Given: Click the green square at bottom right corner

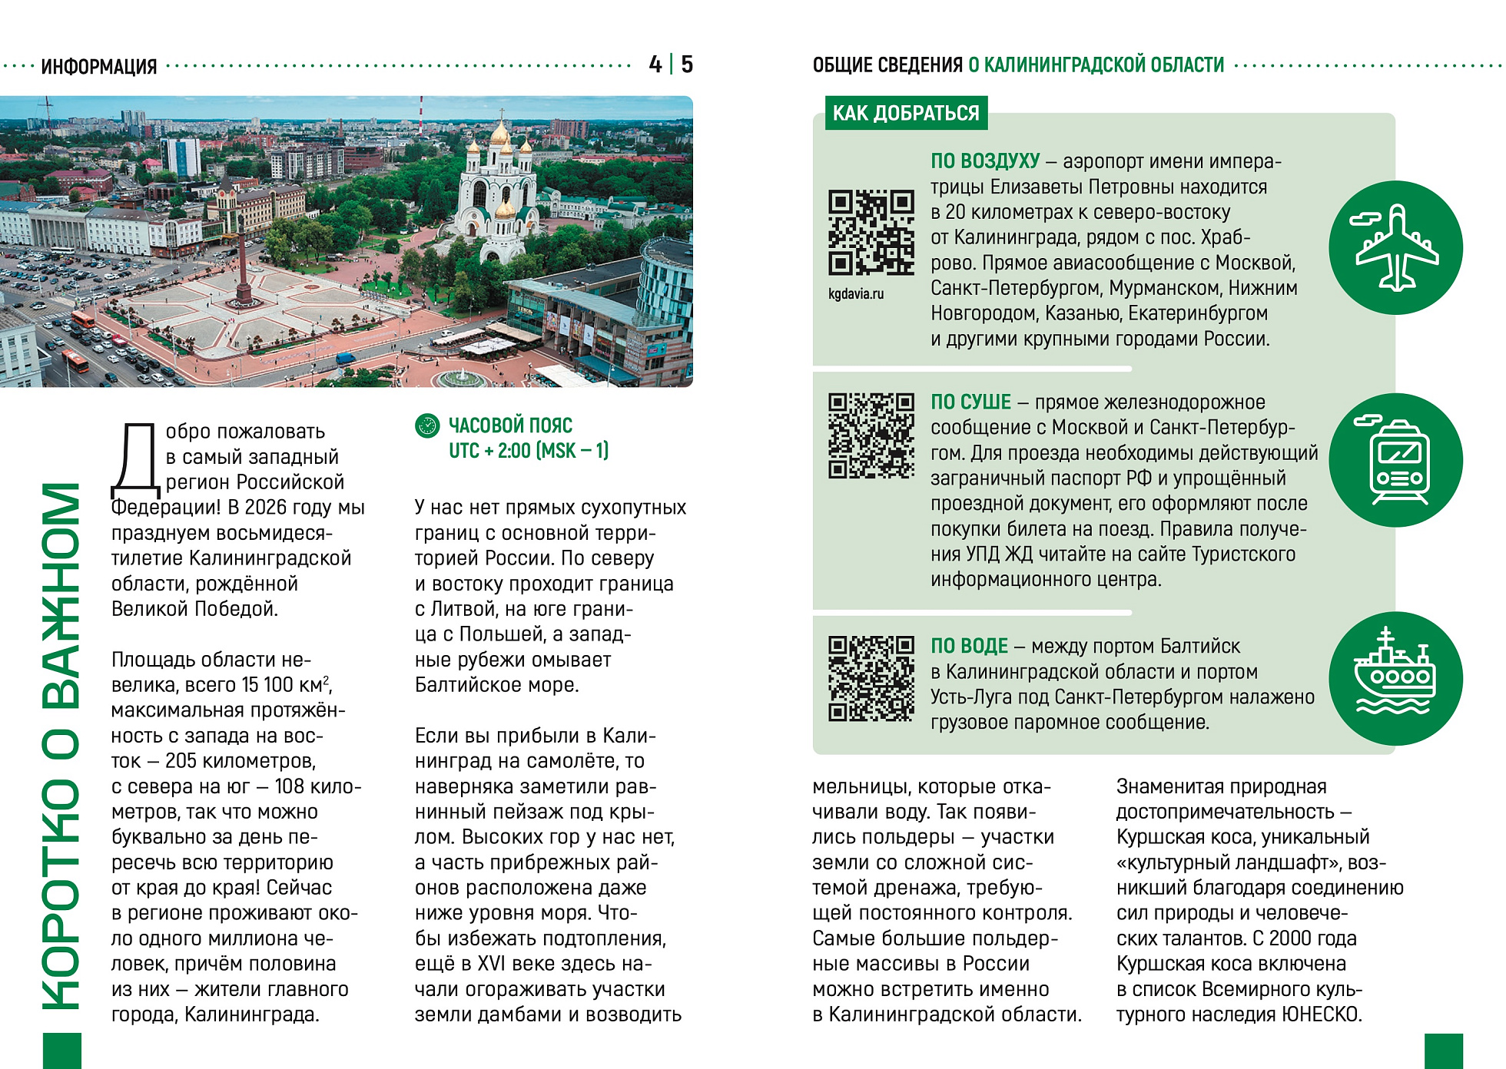Looking at the screenshot, I should 1443,1051.
